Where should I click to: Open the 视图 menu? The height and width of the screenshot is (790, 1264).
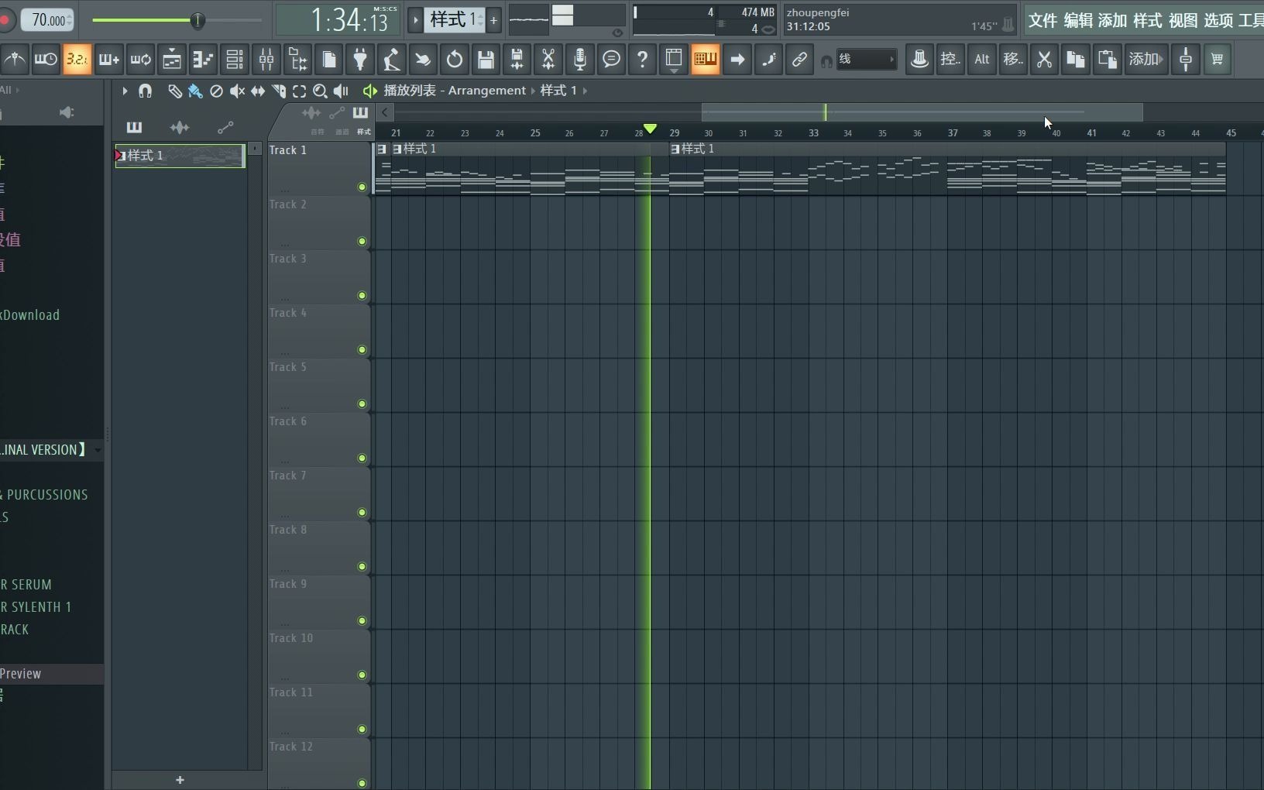click(1183, 21)
